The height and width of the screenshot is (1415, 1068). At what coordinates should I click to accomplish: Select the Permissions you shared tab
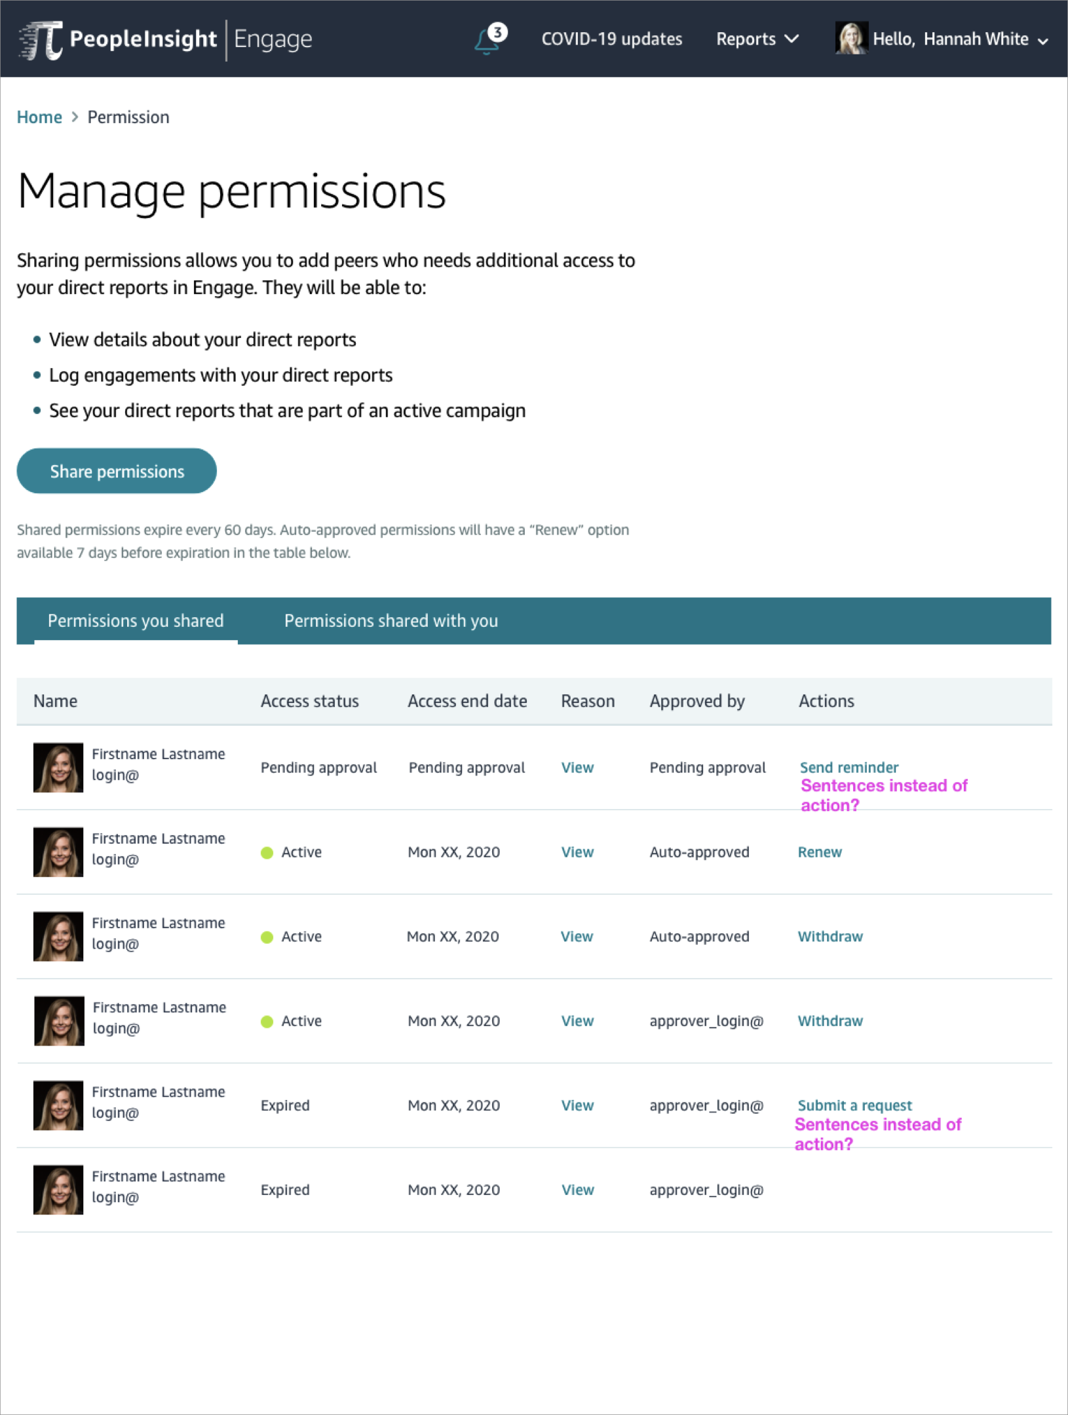click(x=136, y=620)
